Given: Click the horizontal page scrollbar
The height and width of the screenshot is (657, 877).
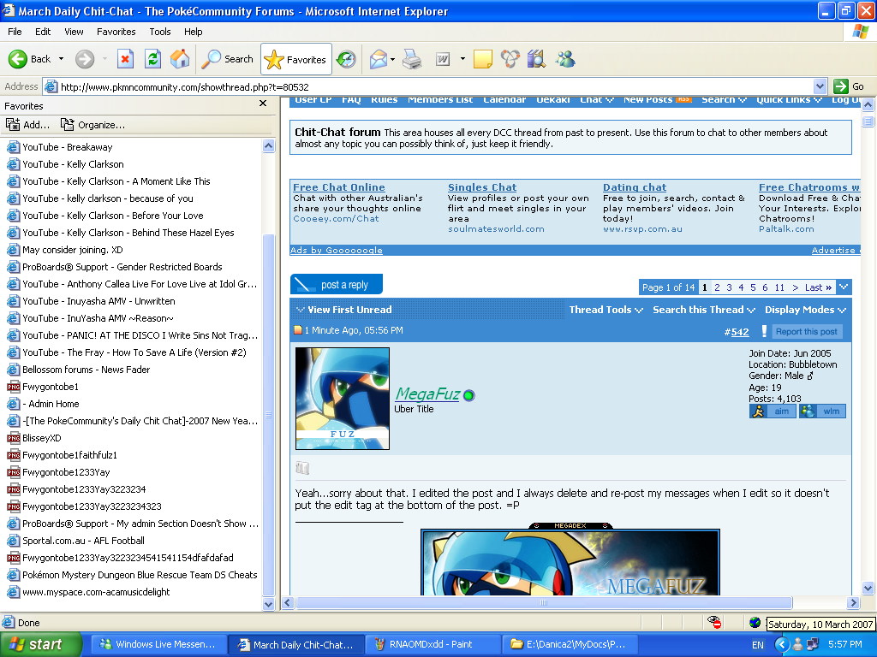Looking at the screenshot, I should pos(544,603).
